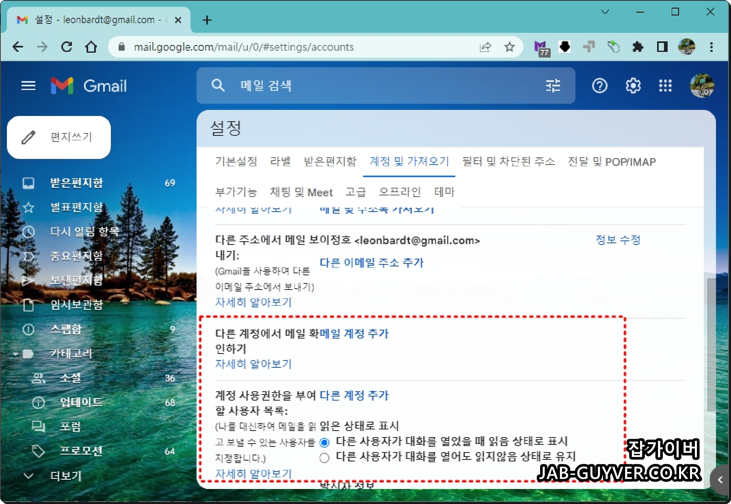Click the 정보 수정 link

(618, 240)
